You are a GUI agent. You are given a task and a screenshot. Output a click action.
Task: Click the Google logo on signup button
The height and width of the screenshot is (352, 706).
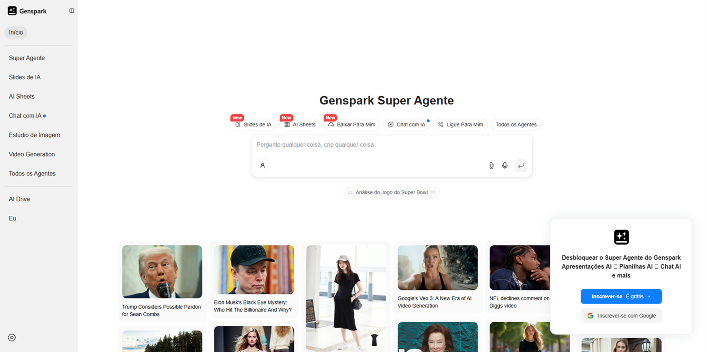tap(590, 316)
